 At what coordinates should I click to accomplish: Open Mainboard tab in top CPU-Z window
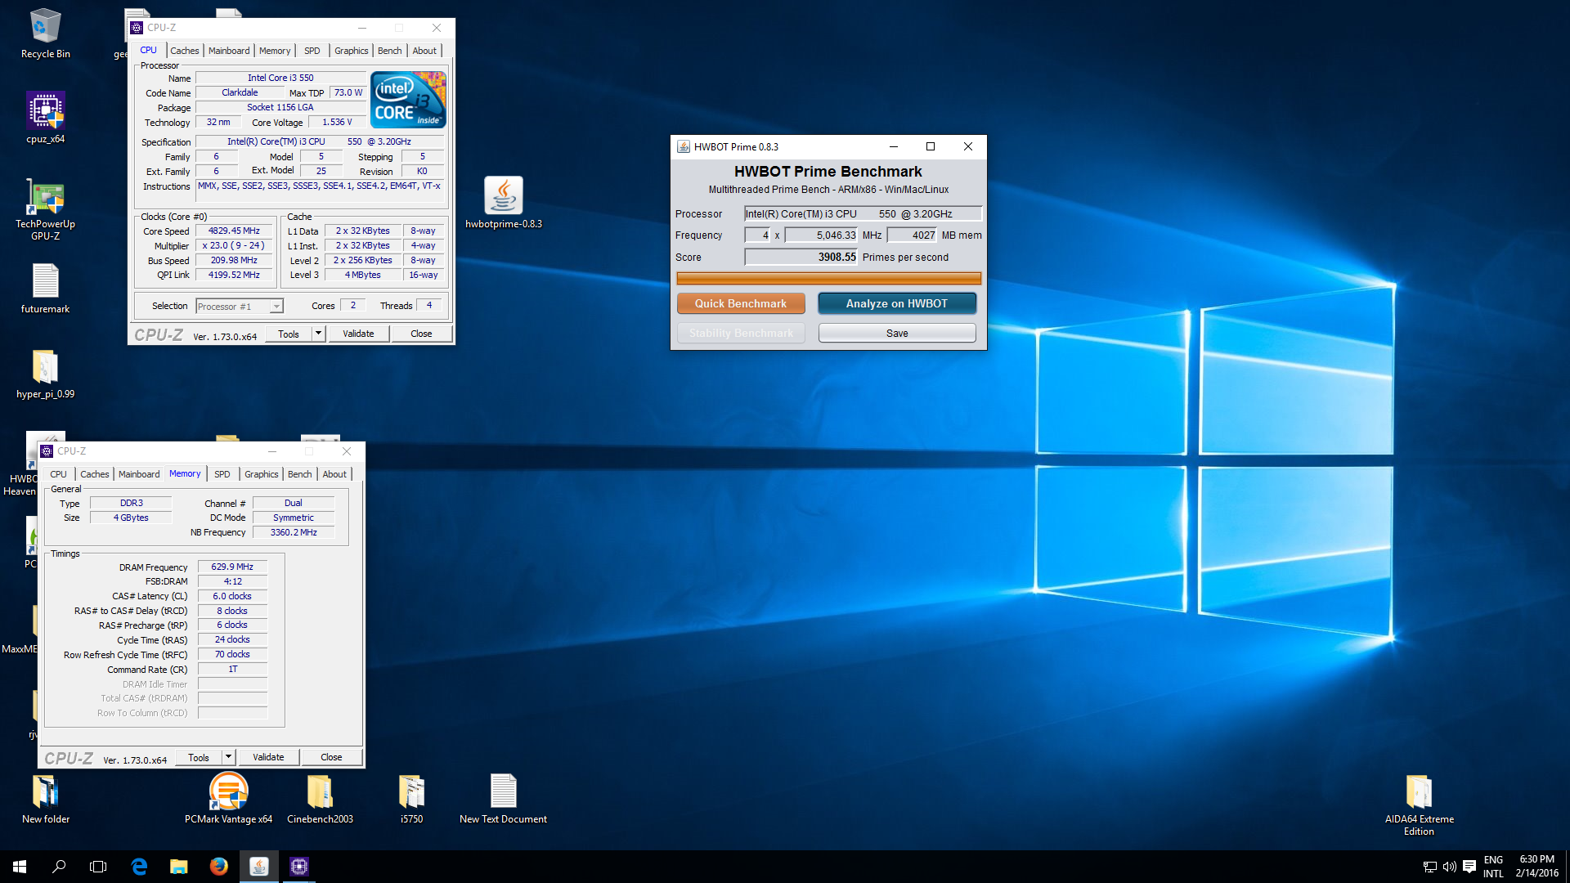(x=229, y=51)
